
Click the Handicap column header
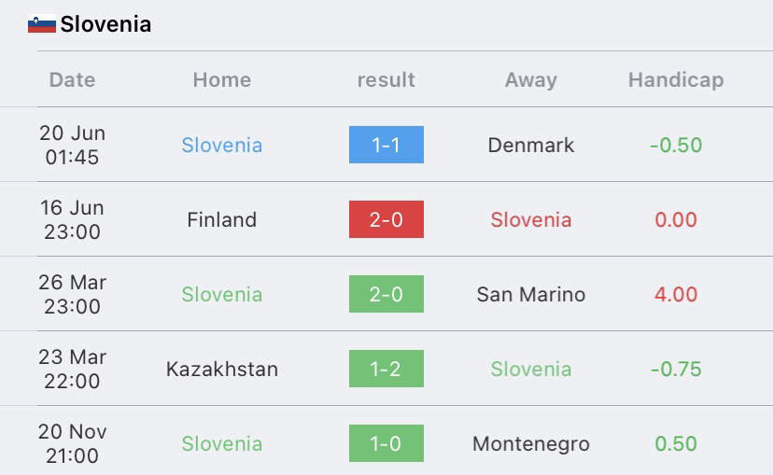676,80
